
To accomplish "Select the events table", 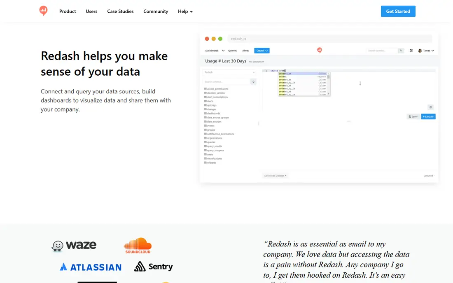I will [209, 126].
